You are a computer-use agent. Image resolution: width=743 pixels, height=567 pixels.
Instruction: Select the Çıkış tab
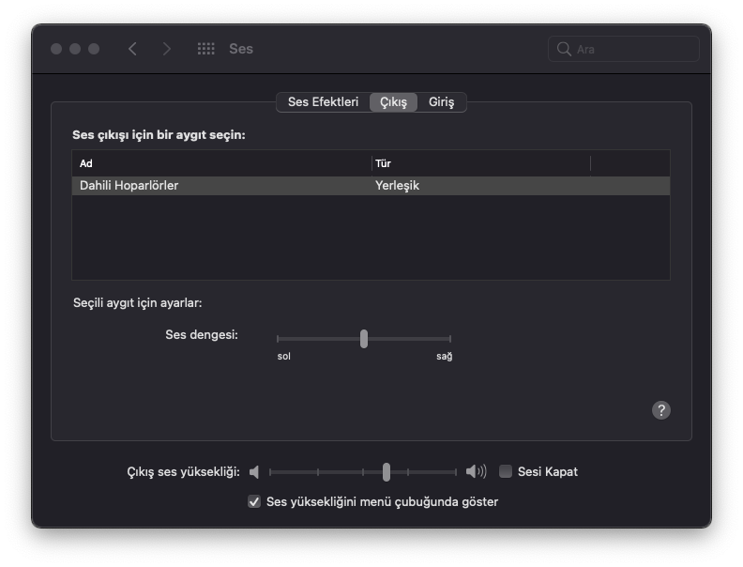pyautogui.click(x=393, y=102)
